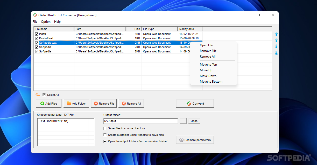Sort by the Path column header
This screenshot has width=317, height=165.
tap(100, 29)
